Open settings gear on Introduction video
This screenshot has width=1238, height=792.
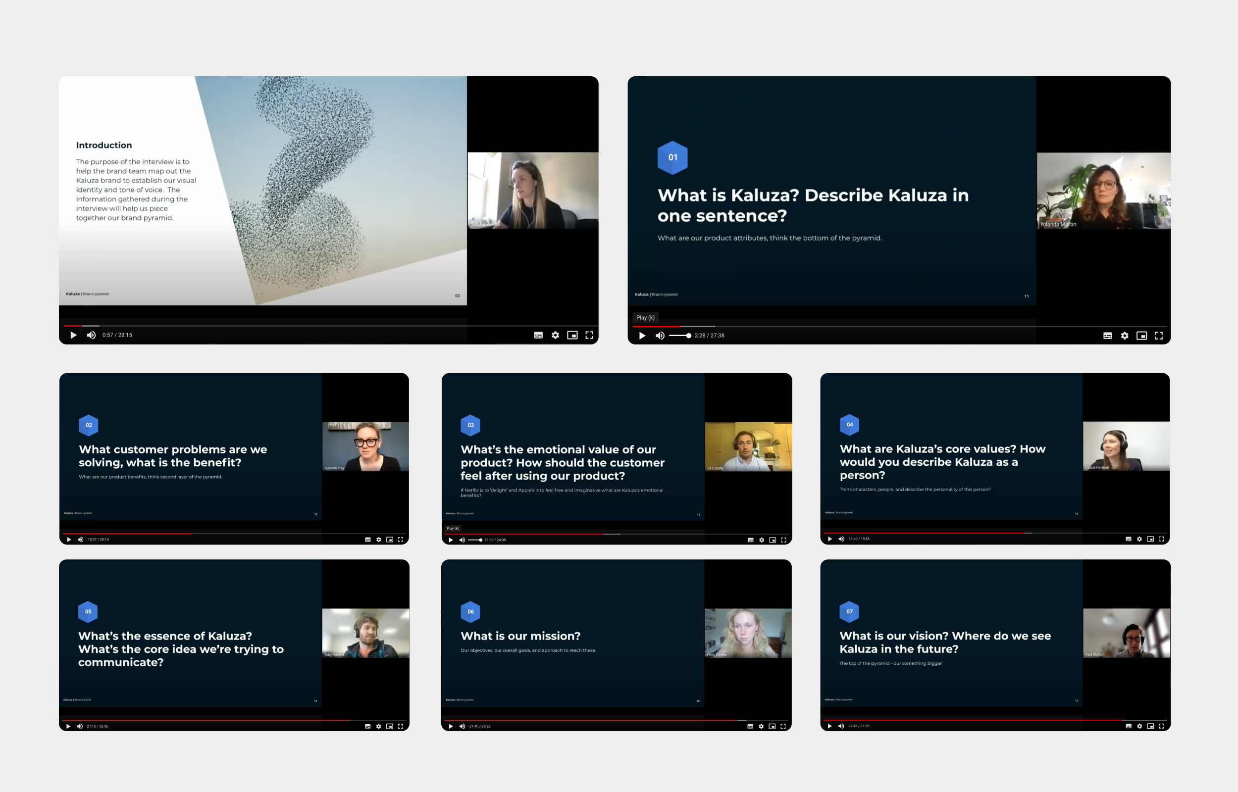[x=555, y=335]
